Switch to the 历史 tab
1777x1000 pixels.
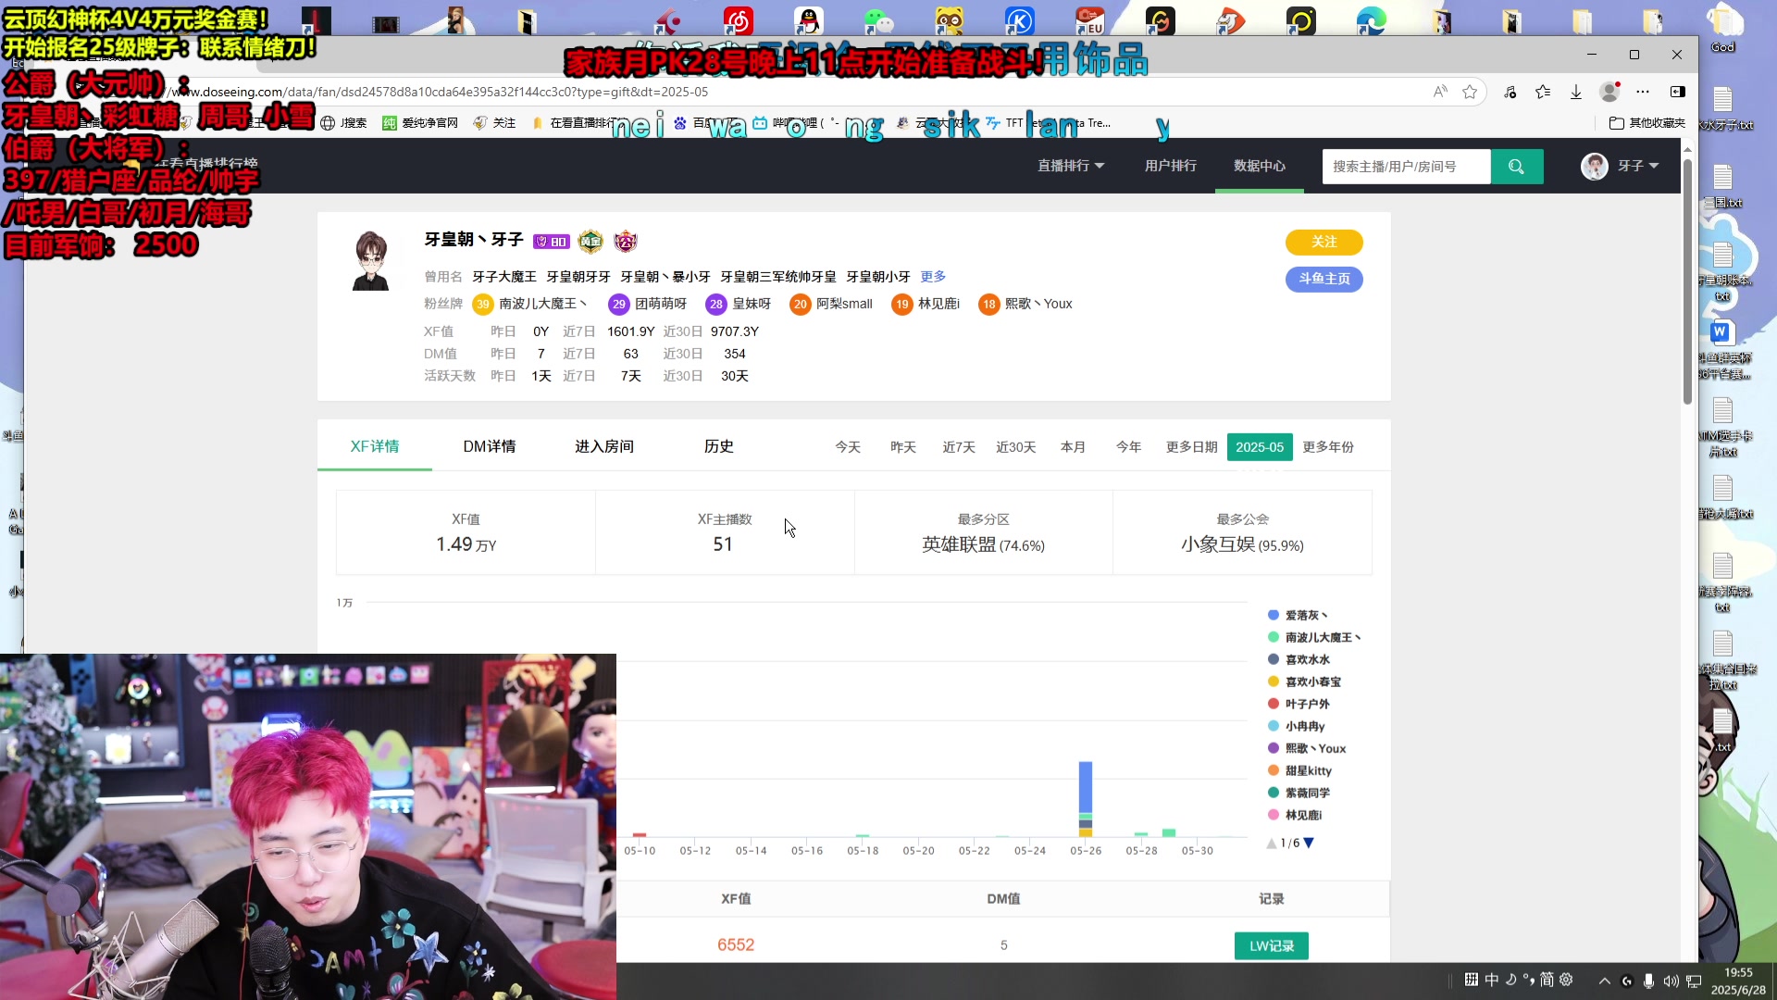(719, 446)
